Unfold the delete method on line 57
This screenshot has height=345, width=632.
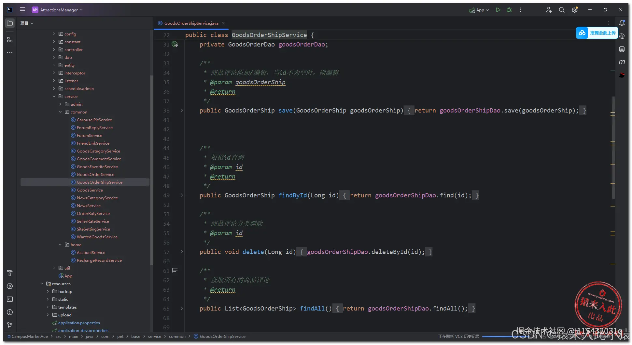click(x=182, y=252)
